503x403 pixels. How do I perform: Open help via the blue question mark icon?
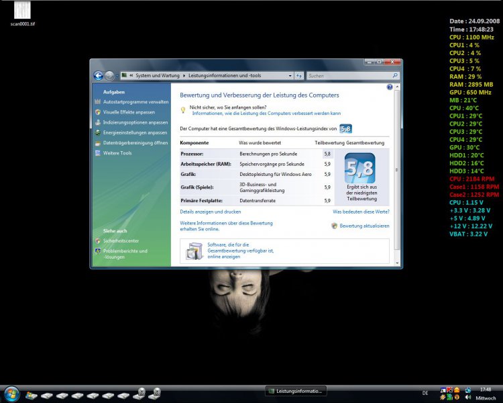point(390,87)
